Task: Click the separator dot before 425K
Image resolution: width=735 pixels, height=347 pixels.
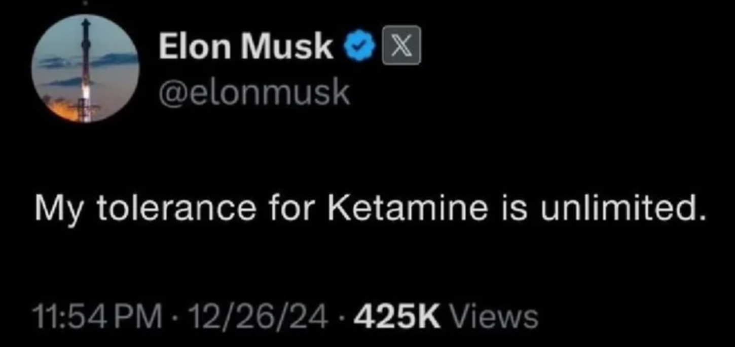Action: (343, 317)
